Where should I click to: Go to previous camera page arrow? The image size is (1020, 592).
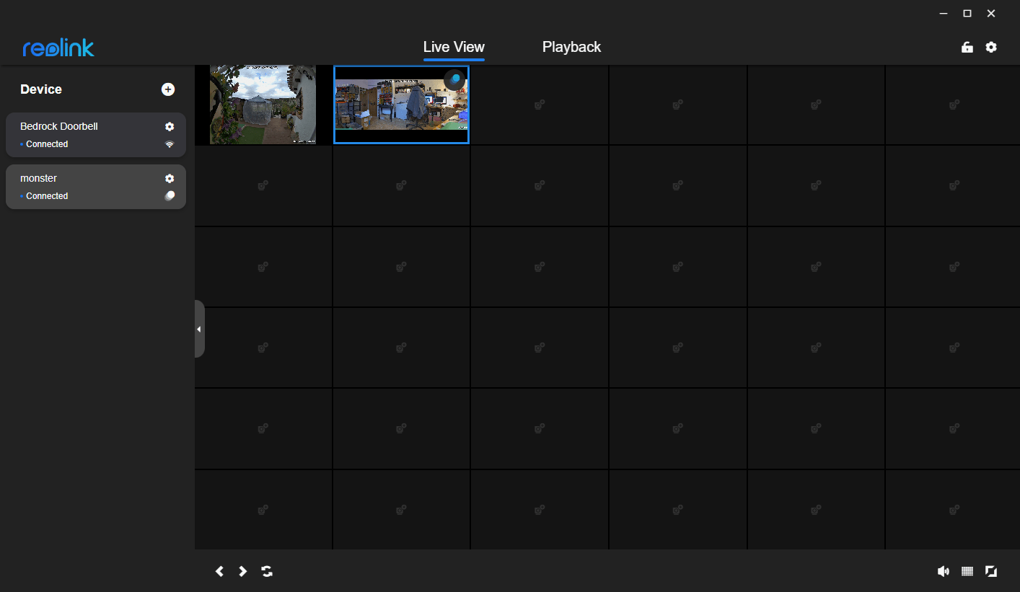tap(219, 571)
